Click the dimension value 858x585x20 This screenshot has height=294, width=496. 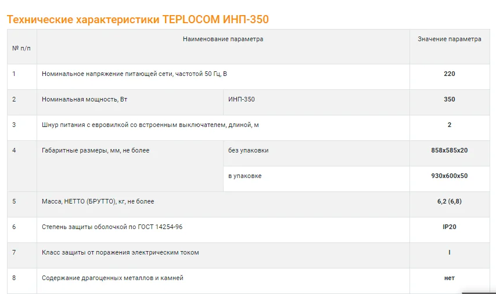[x=449, y=150]
